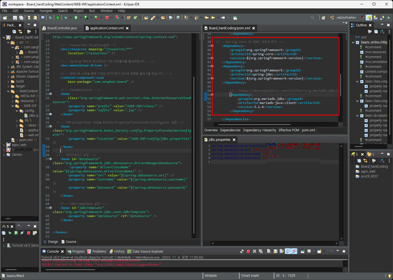Toggle show console when standard out changes

click(x=288, y=251)
